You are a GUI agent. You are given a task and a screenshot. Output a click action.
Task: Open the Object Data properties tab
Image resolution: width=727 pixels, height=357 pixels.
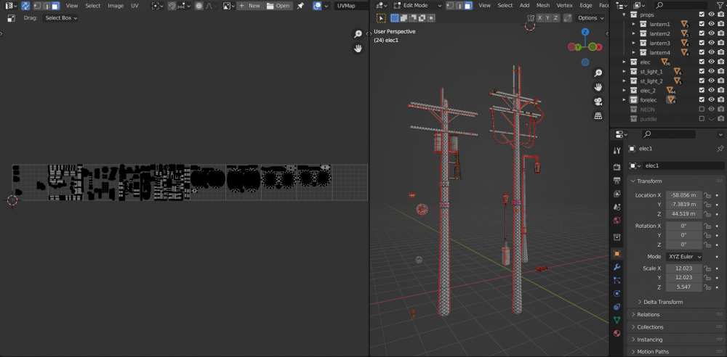tap(616, 319)
